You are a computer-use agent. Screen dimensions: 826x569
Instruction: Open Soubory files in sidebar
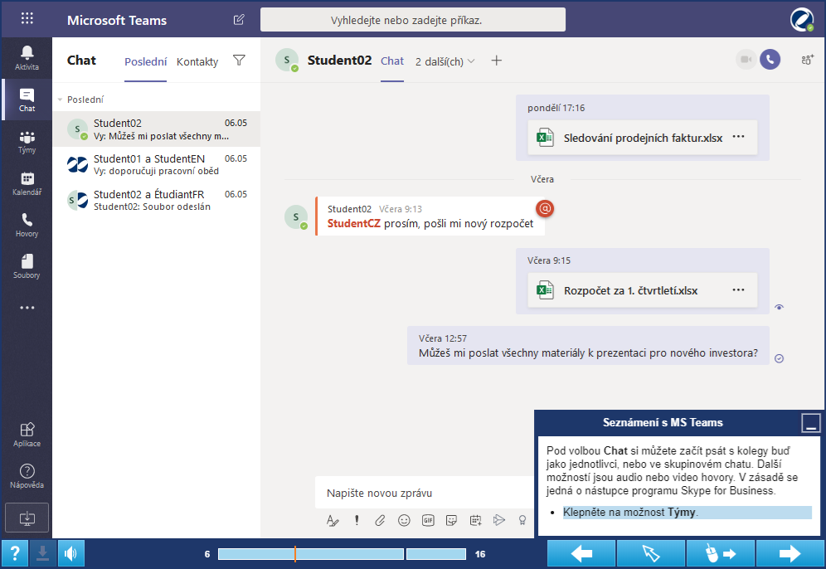tap(27, 266)
